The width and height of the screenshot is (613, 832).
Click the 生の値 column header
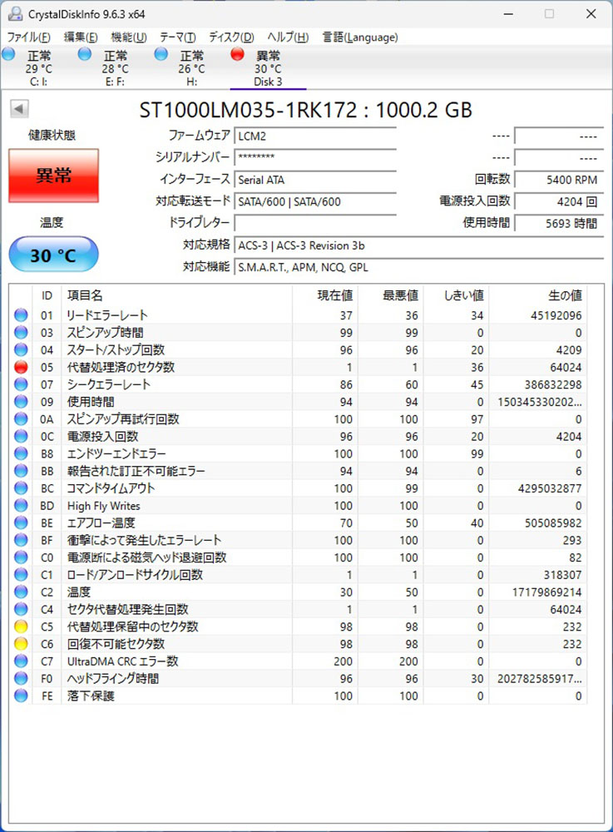tap(537, 295)
